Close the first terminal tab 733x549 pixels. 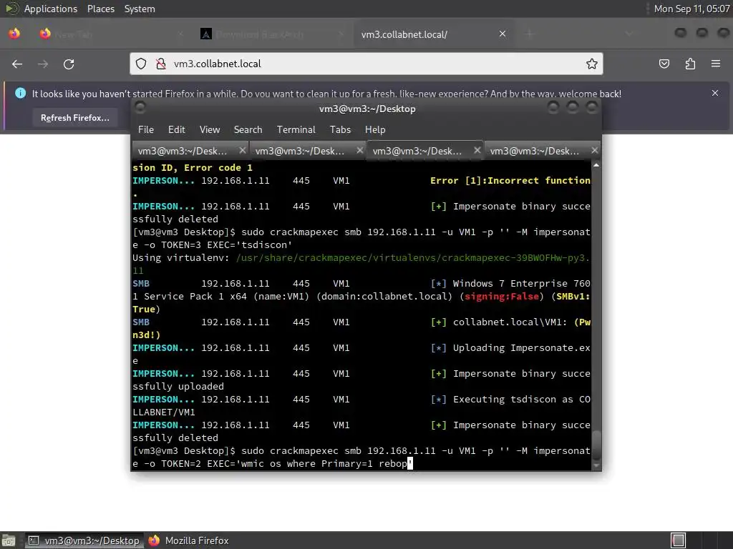(242, 150)
